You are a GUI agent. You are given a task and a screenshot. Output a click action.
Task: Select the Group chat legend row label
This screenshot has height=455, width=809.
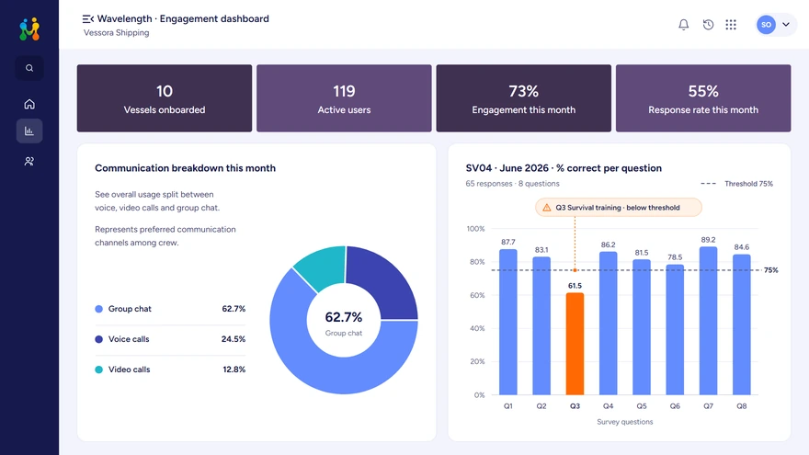pos(130,309)
